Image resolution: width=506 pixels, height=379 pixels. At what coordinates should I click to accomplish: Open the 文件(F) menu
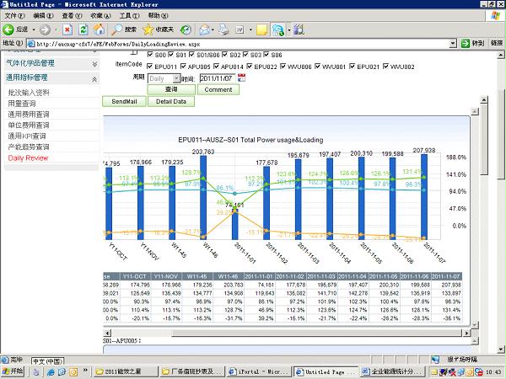coord(14,15)
